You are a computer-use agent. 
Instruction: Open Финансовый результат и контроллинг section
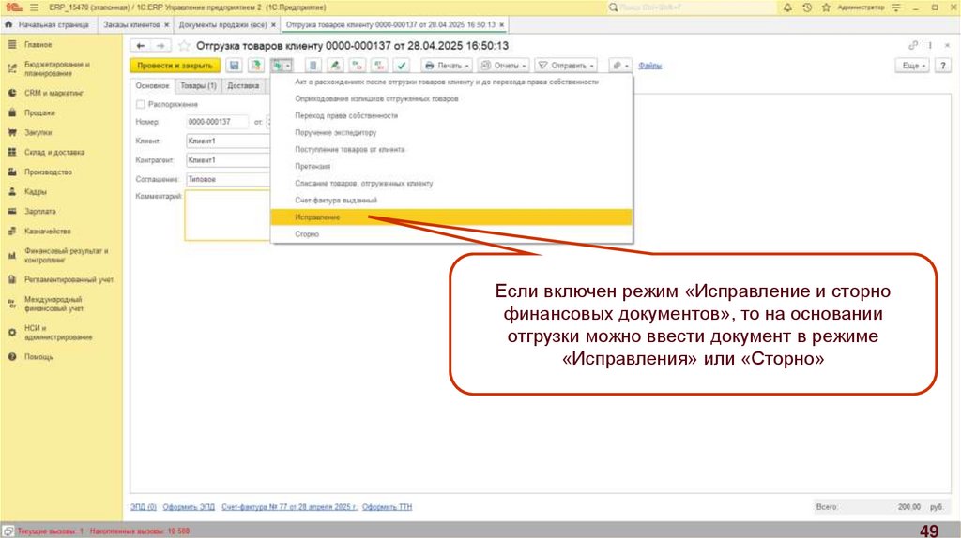tap(66, 255)
